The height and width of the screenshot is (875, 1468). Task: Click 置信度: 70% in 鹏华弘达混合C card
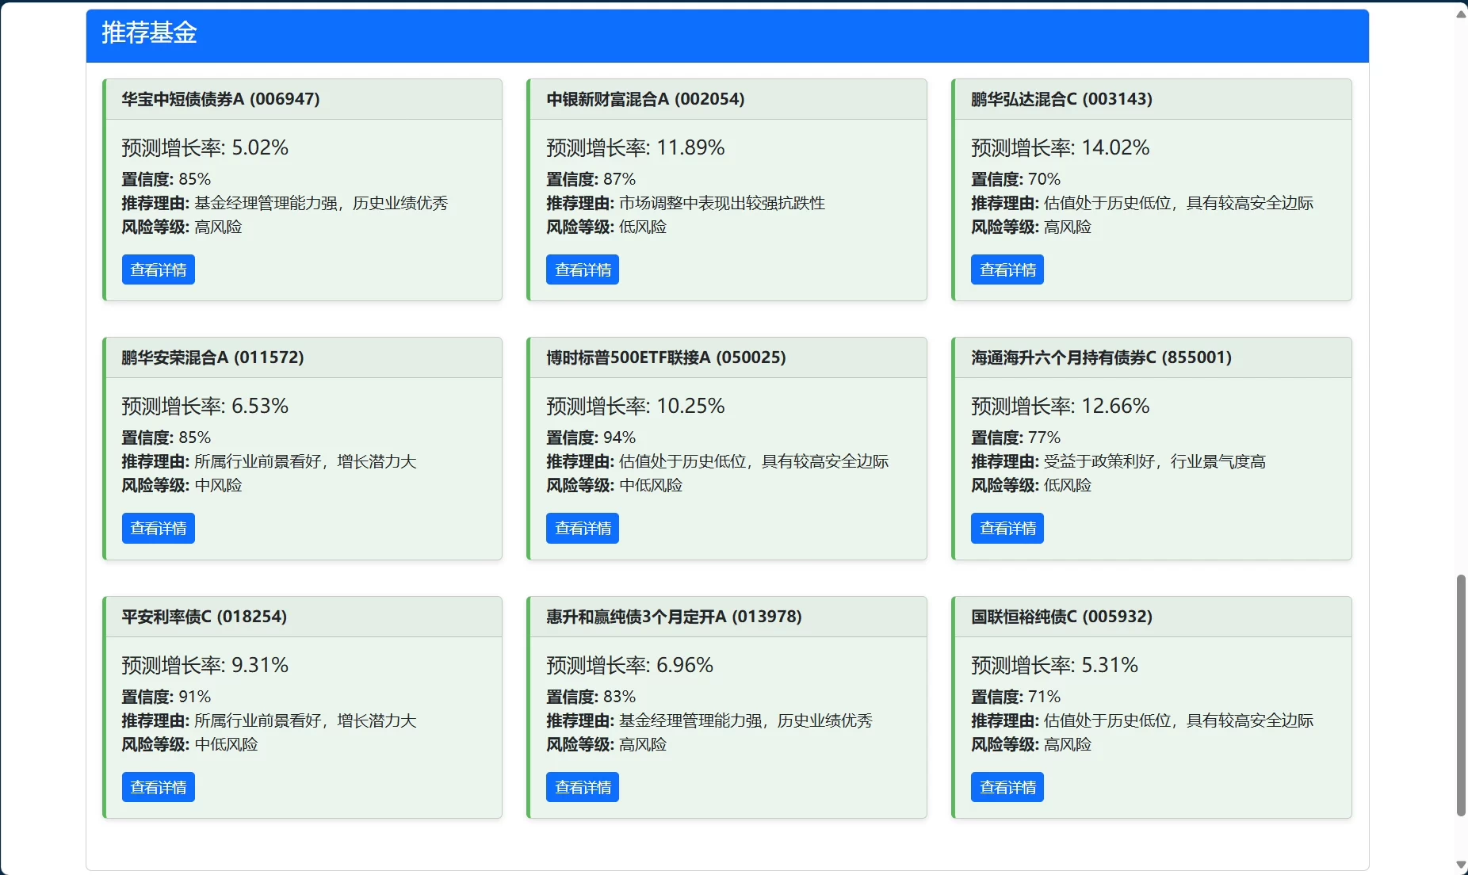tap(1015, 179)
